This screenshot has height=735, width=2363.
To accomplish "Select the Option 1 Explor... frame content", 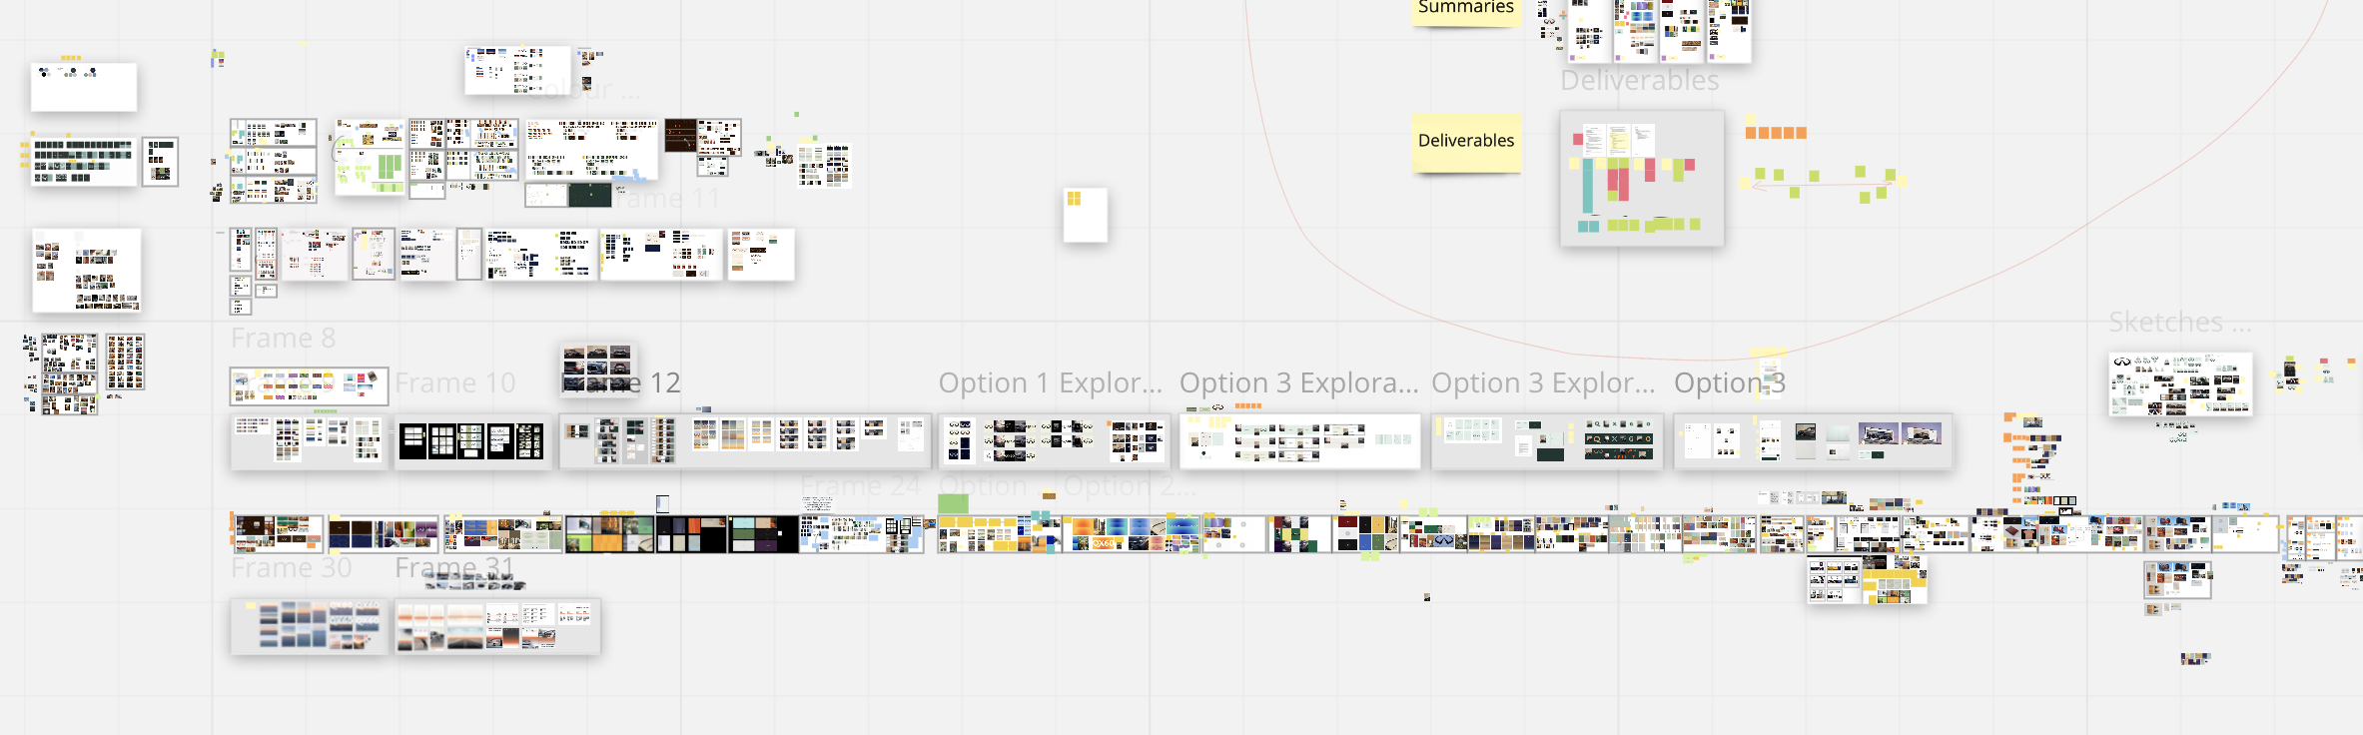I will tap(1054, 441).
